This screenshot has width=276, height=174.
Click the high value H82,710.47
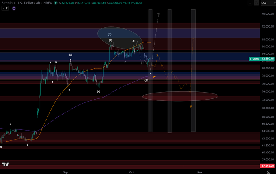pos(83,3)
